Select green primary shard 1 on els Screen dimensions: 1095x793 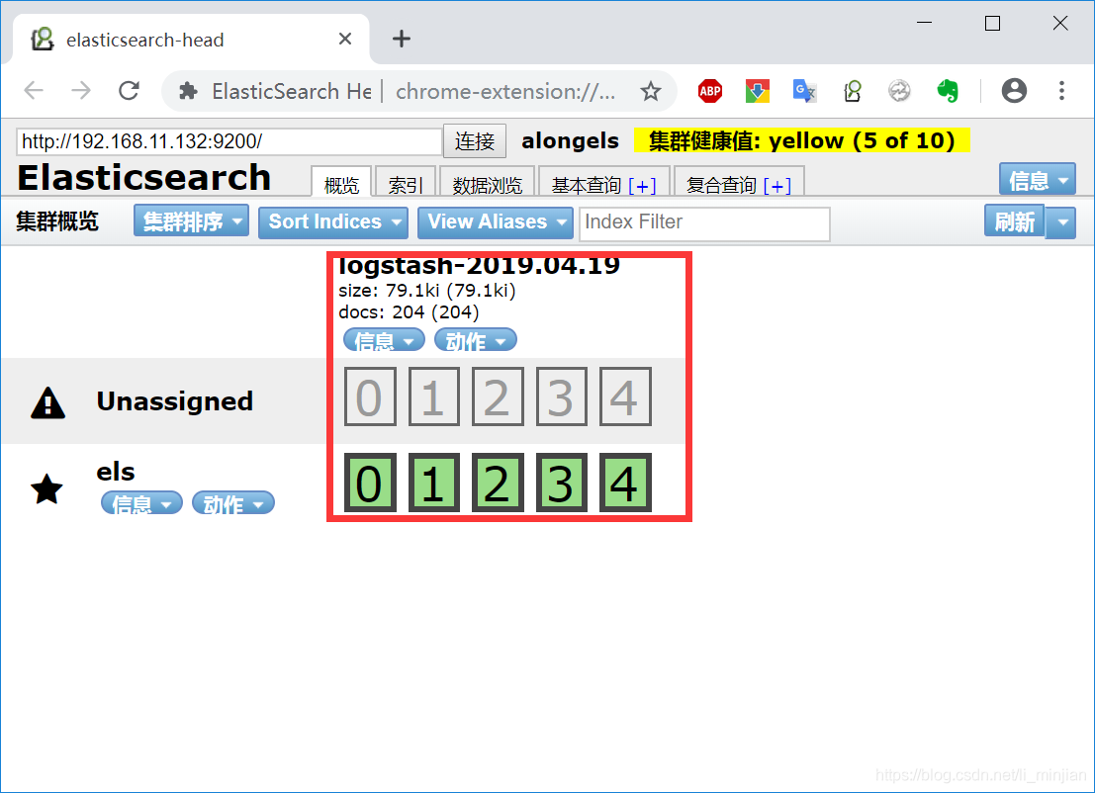[x=433, y=483]
